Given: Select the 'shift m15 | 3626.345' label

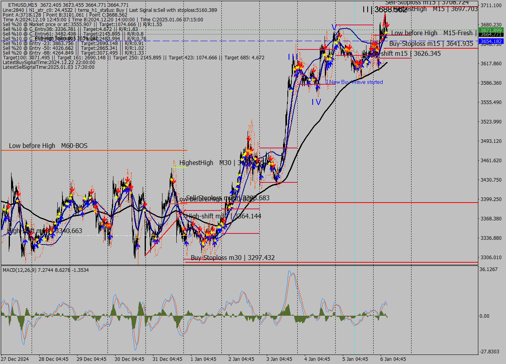Looking at the screenshot, I should (x=411, y=53).
